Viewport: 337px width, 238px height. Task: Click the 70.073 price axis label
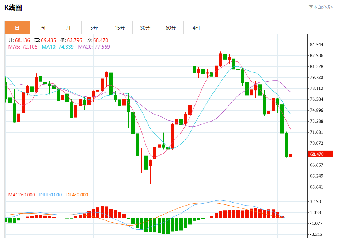point(317,143)
